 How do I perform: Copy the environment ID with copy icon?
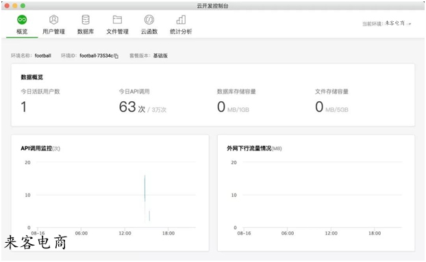point(116,56)
